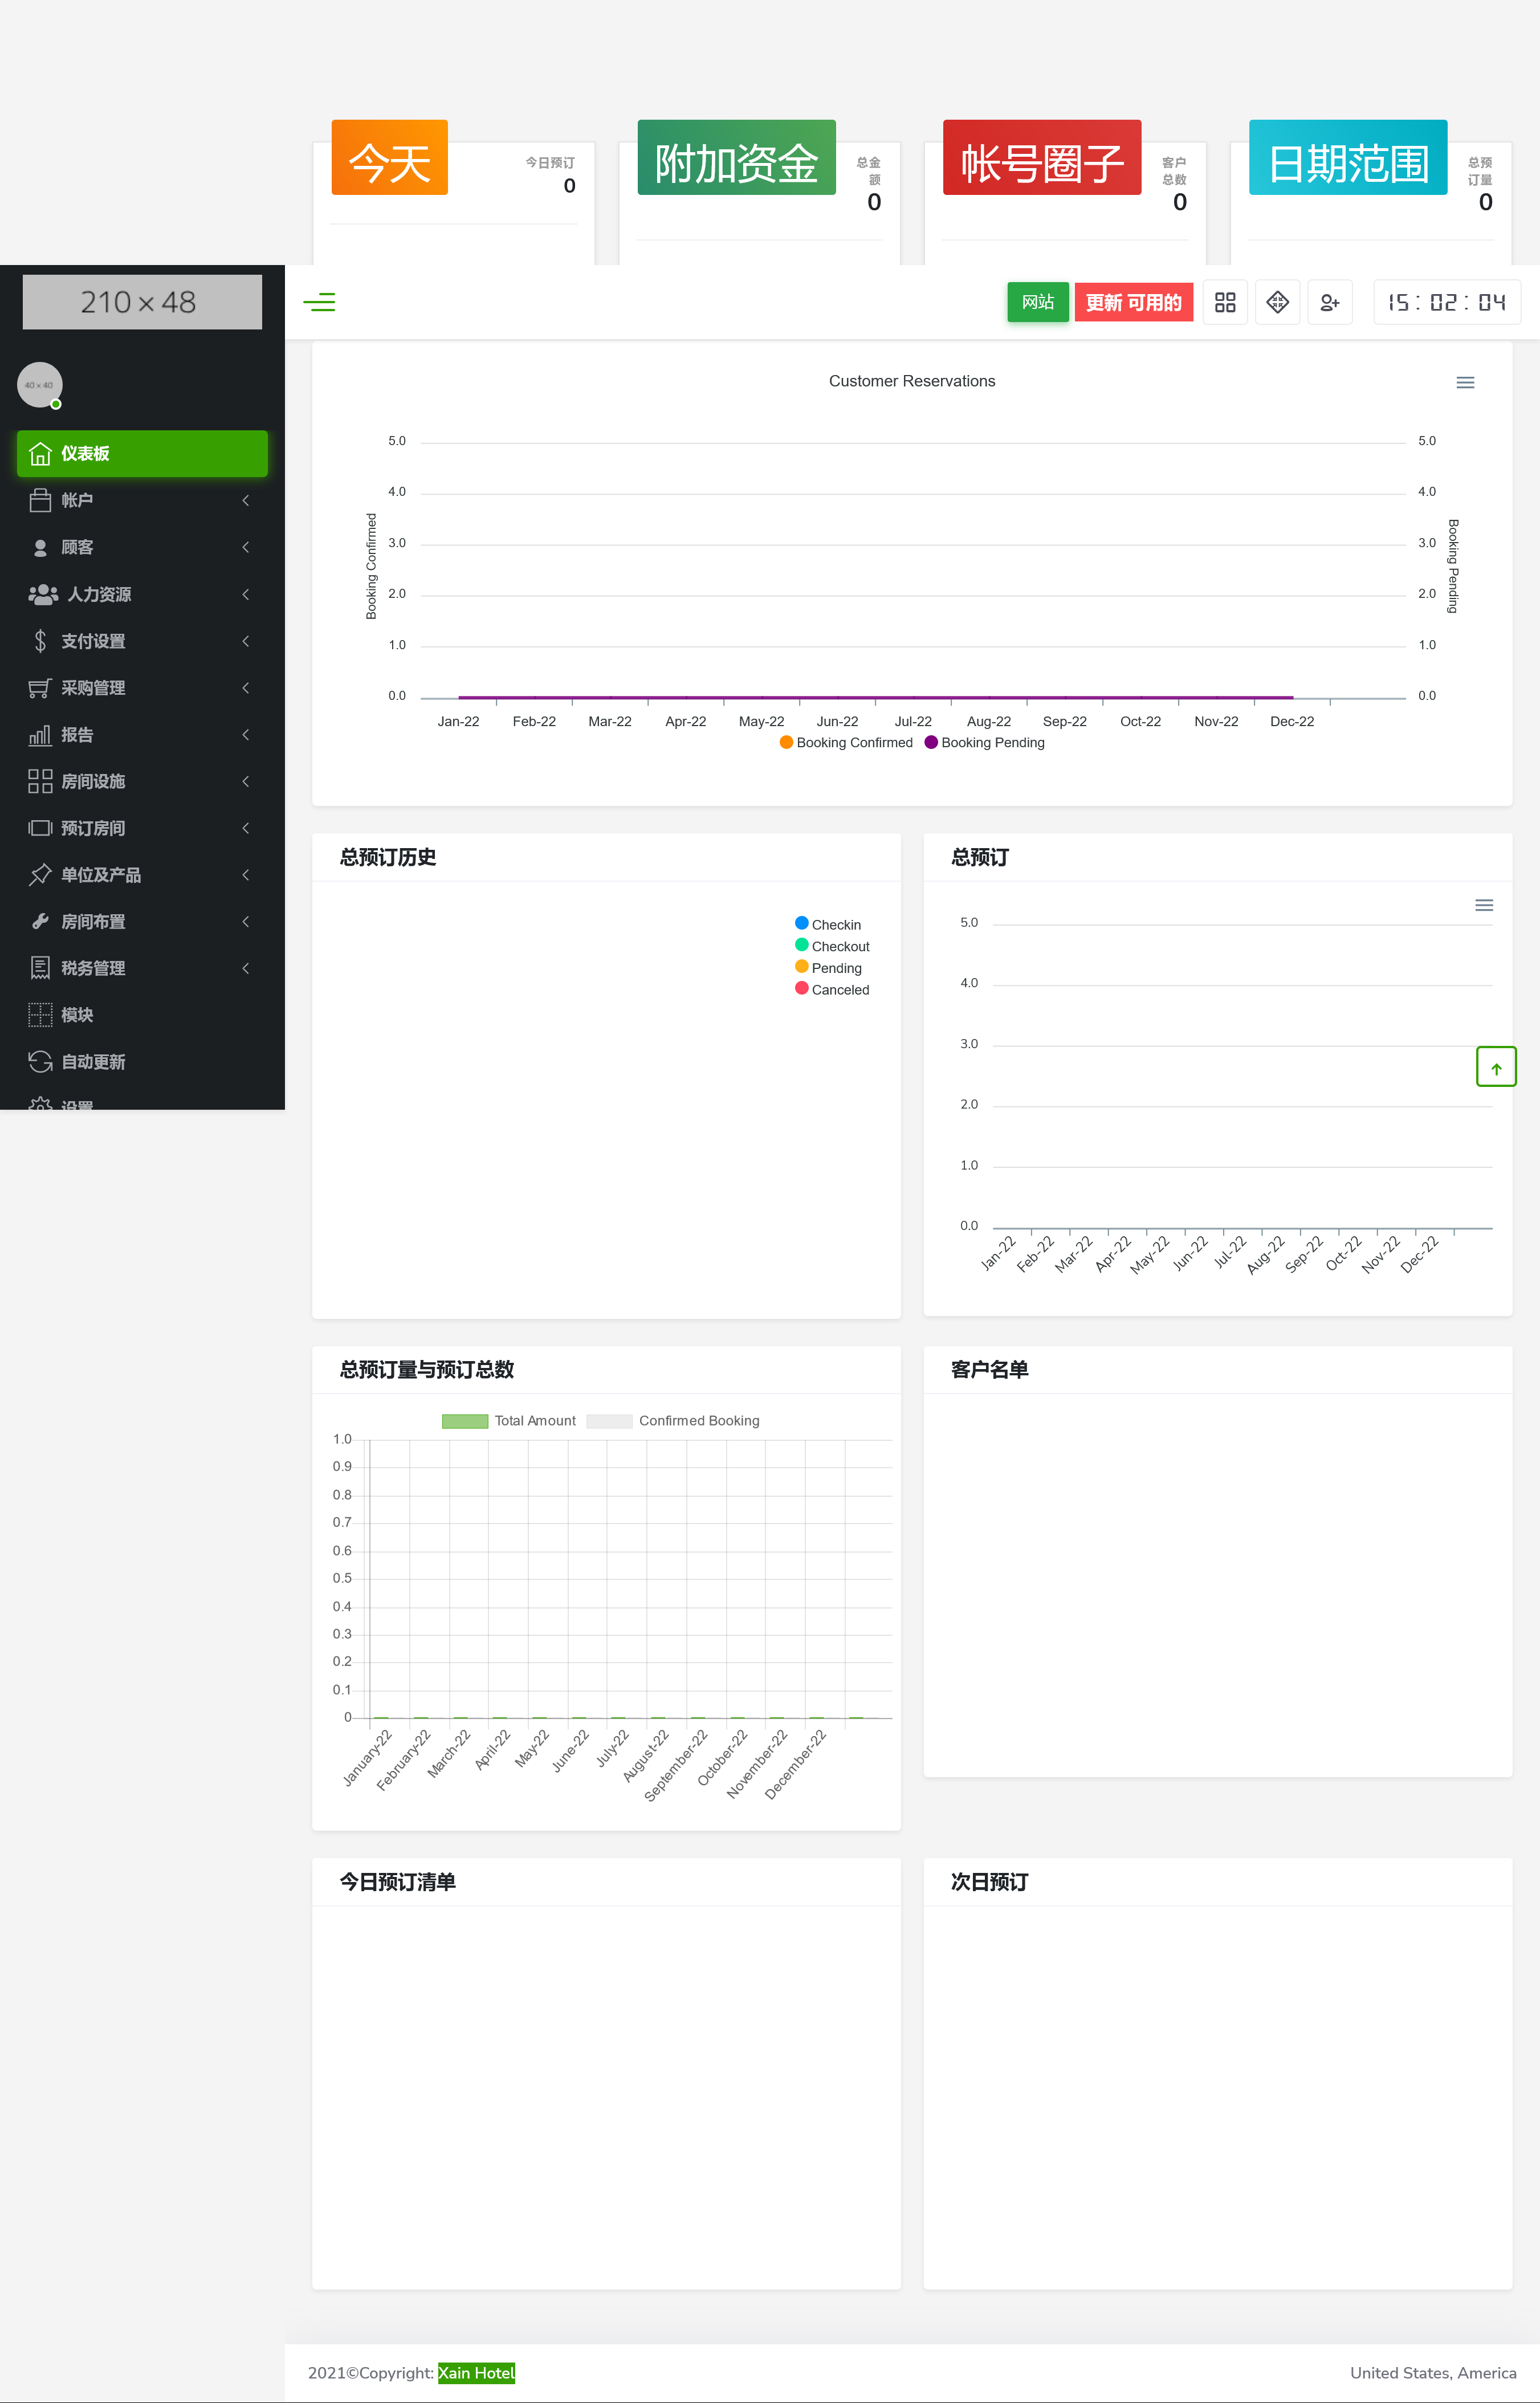Toggle Booking Confirmed legend series
This screenshot has height=2403, width=1540.
(x=846, y=742)
